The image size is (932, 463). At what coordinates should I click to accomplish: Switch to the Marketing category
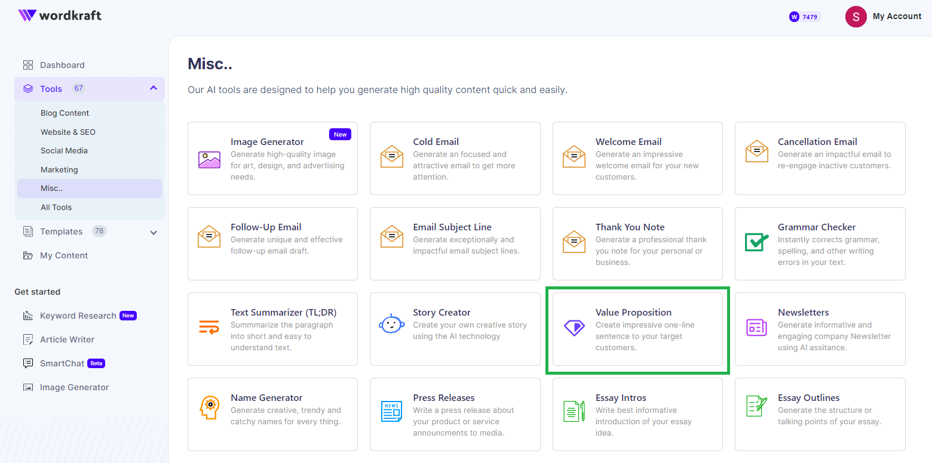[x=59, y=169]
